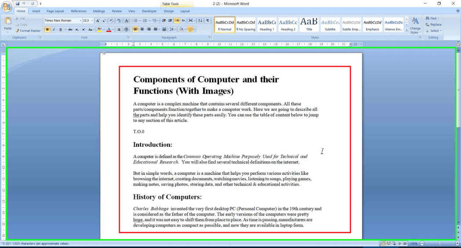Viewport: 461px width, 248px height.
Task: Open the Table Tools Design tab
Action: 169,11
